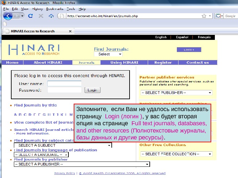Click the Firefox icon in title bar
This screenshot has height=178, width=238.
(x=4, y=3)
